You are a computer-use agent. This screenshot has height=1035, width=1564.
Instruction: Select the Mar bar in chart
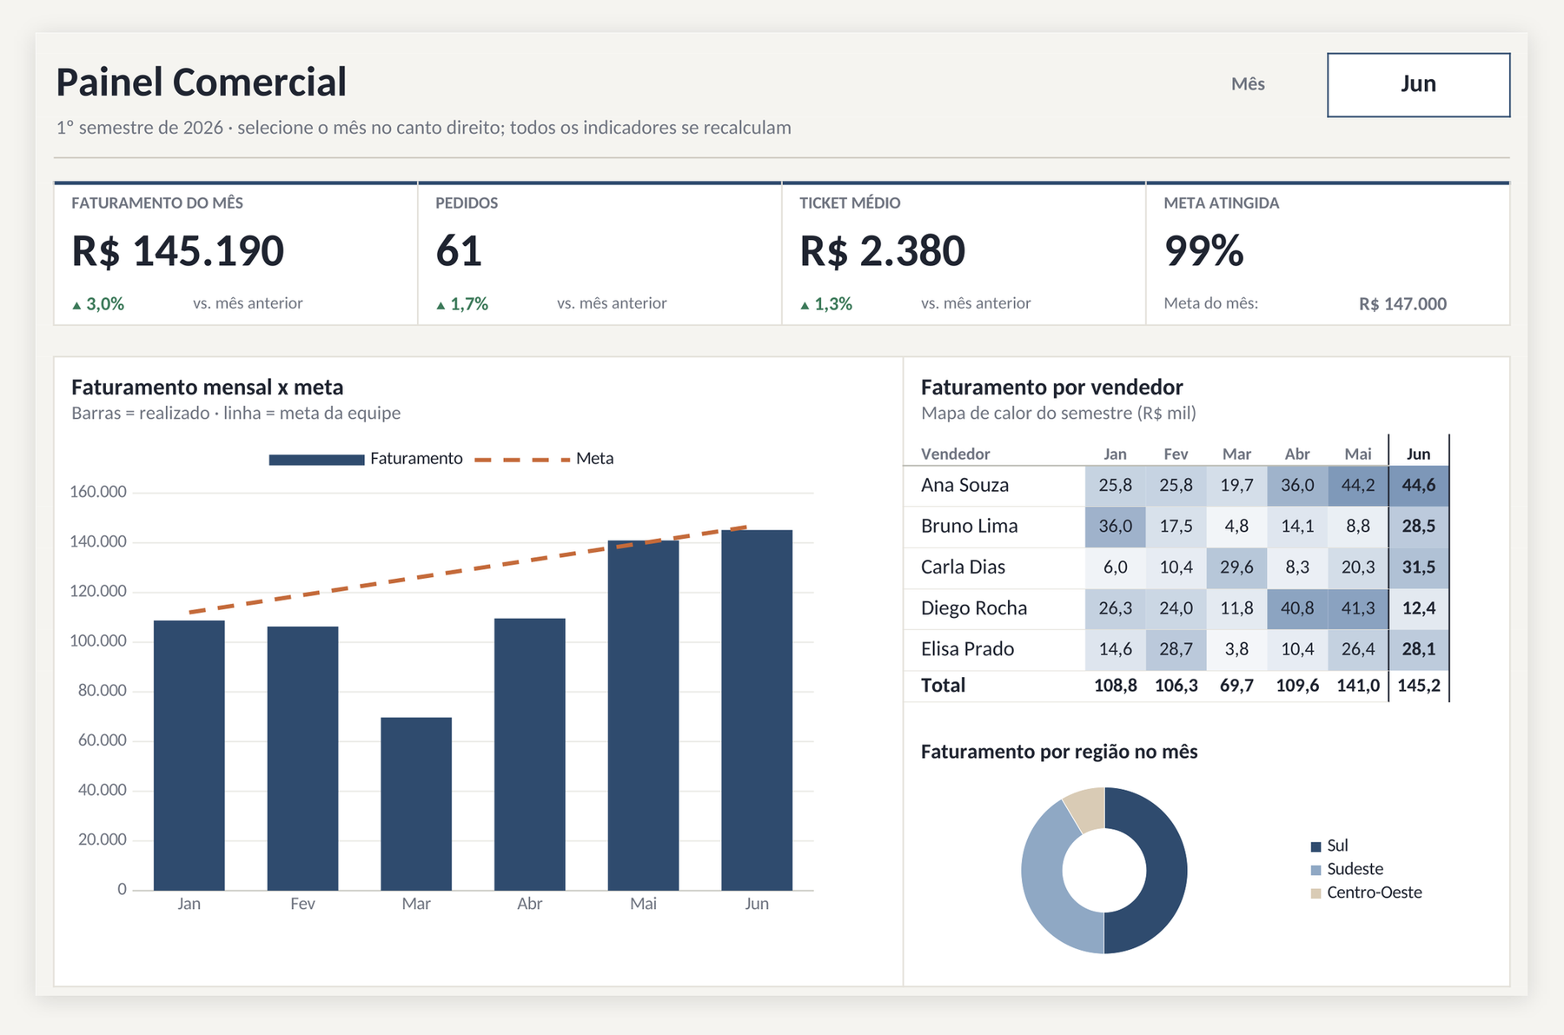pyautogui.click(x=416, y=804)
